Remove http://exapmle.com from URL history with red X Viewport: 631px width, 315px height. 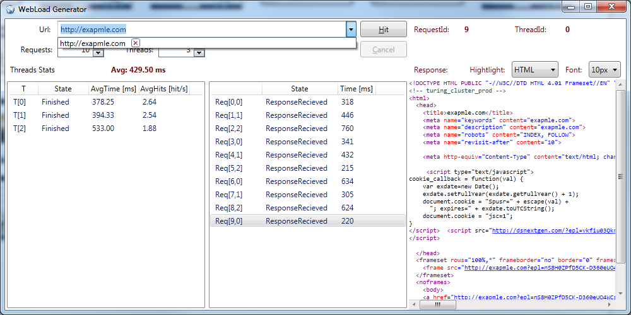(x=136, y=43)
